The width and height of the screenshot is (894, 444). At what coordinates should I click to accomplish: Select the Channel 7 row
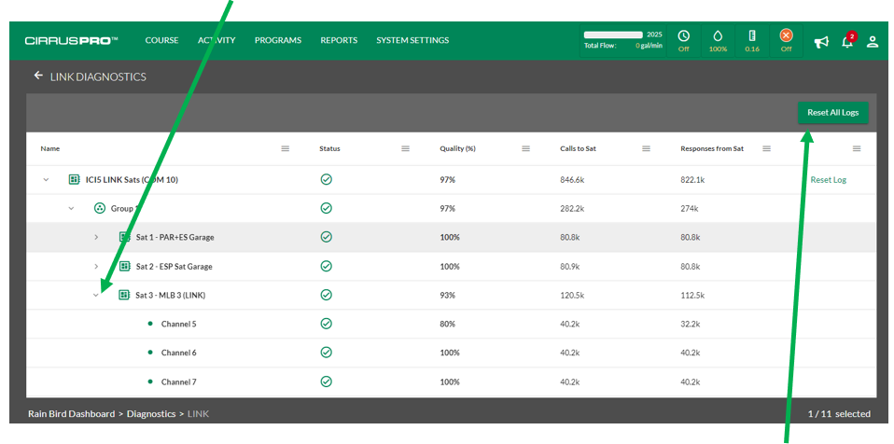pos(451,382)
